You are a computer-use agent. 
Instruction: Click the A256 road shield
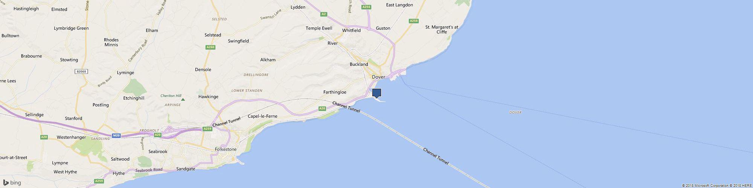(x=366, y=7)
